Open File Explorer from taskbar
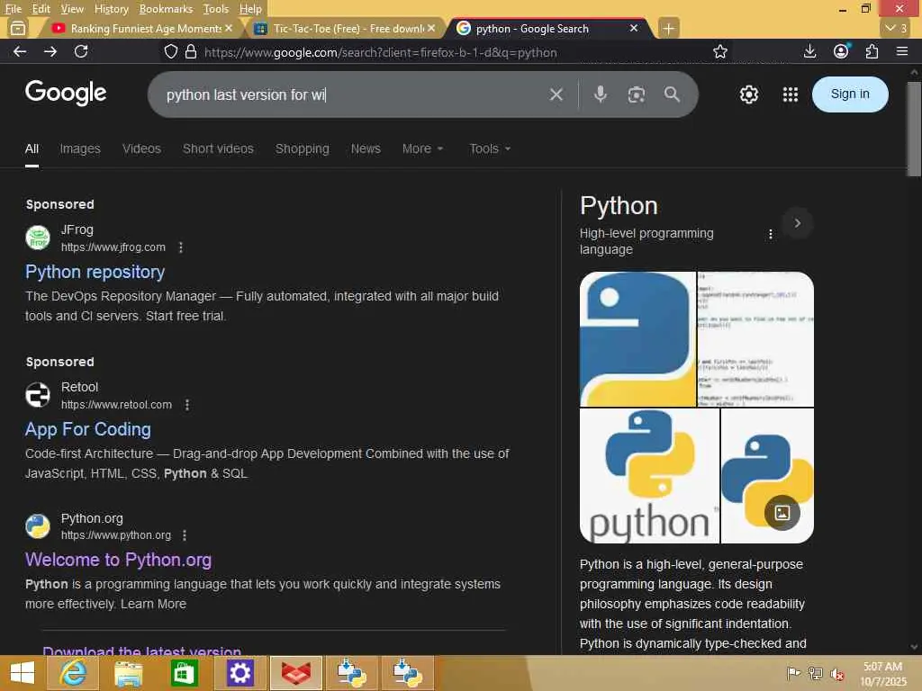922x691 pixels. [x=128, y=673]
